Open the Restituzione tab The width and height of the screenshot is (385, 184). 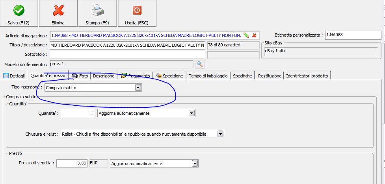270,76
